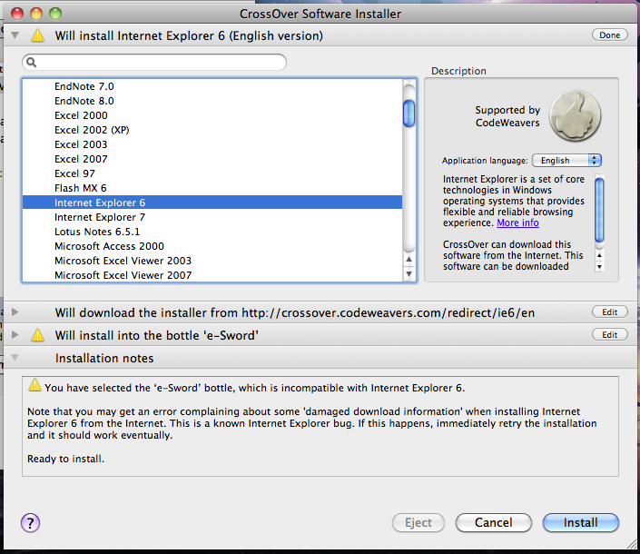The image size is (640, 554).
Task: Expand the Will download the installer section
Action: click(15, 312)
